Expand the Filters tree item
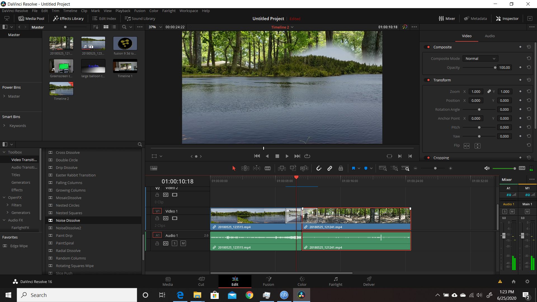537x302 pixels. click(x=8, y=205)
